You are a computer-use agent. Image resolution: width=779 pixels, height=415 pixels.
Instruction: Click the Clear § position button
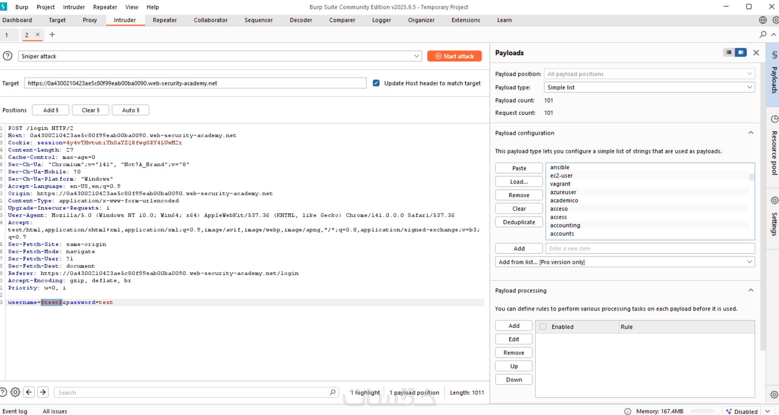(90, 110)
